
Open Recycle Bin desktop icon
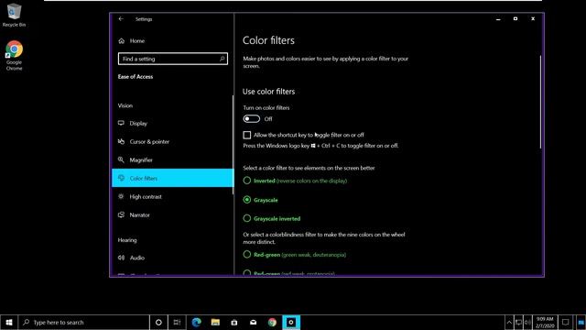click(14, 15)
